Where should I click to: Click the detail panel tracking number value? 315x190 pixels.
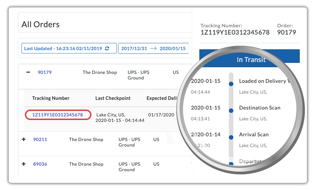click(235, 32)
